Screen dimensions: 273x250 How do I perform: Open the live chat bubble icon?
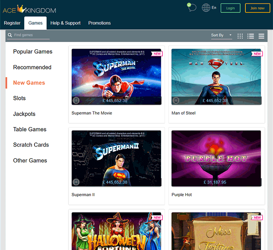pyautogui.click(x=192, y=7)
